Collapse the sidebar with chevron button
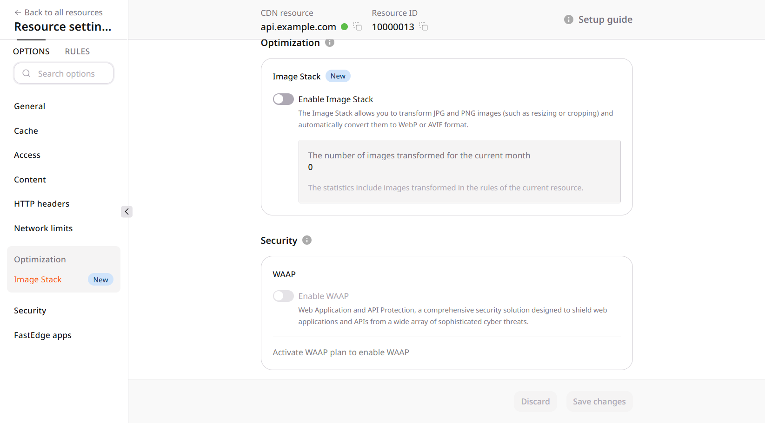 (x=126, y=212)
